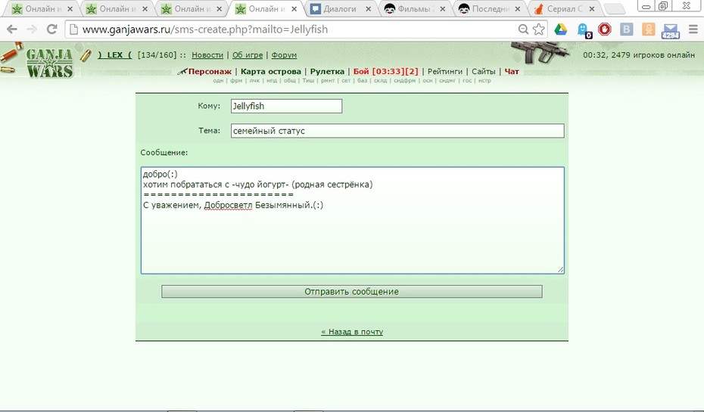
Task: Open the mail checker icon showing 4294
Action: [x=671, y=30]
